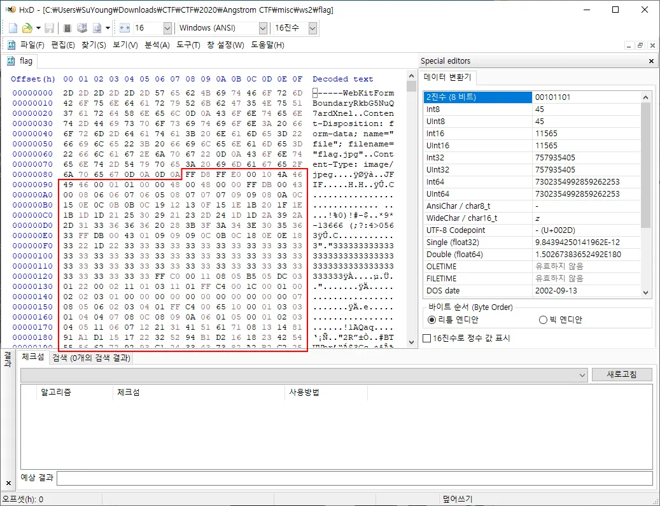Click the Decoded text column header
The image size is (660, 506).
(342, 79)
